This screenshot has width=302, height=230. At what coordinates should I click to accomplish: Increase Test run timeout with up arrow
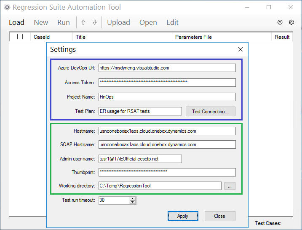[133, 198]
